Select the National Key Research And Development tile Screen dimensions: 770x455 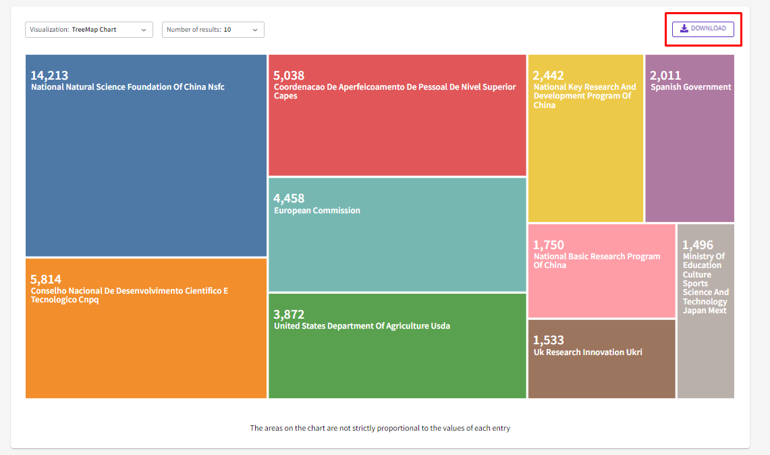click(586, 138)
